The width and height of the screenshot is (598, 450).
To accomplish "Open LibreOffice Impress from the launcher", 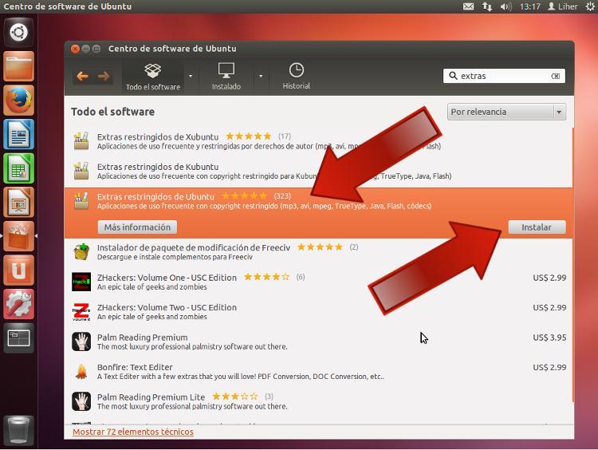I will click(x=18, y=203).
